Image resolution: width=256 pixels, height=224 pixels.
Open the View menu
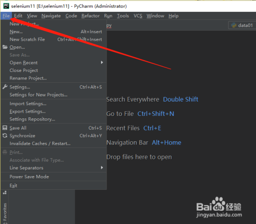pyautogui.click(x=32, y=16)
